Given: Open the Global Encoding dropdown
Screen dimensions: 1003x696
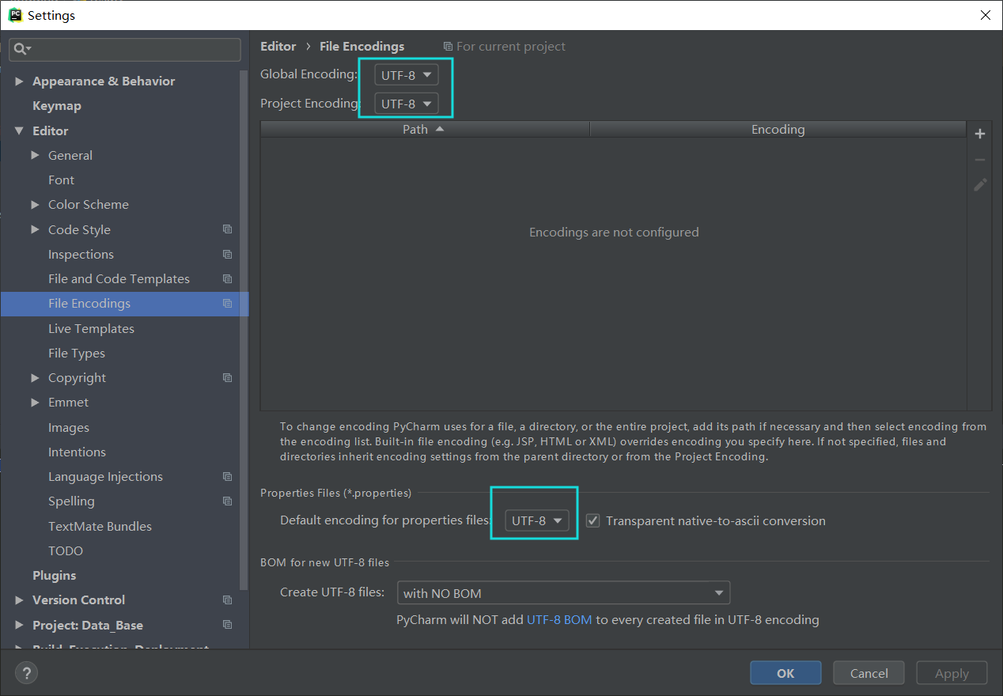Looking at the screenshot, I should tap(407, 75).
